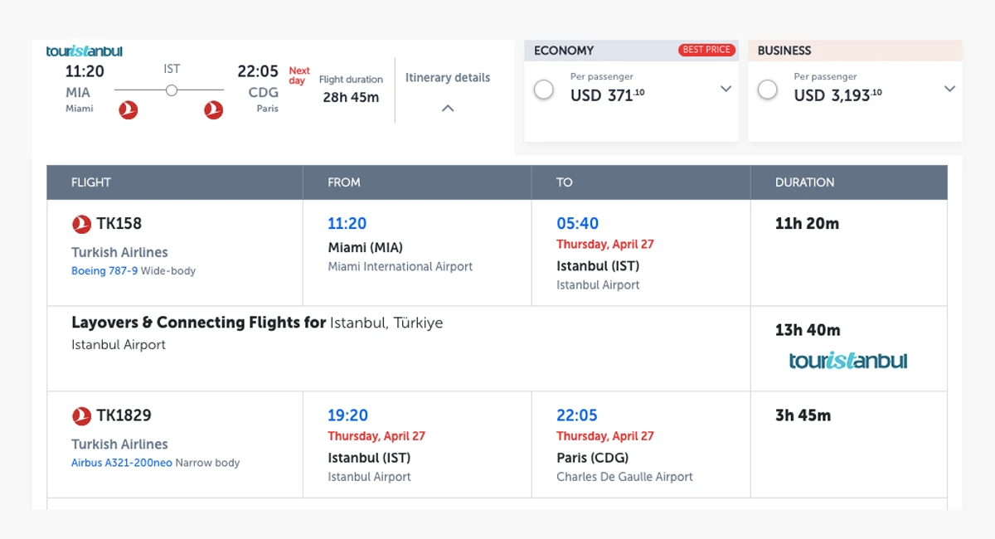Select the Economy fare radio button
This screenshot has width=995, height=539.
pyautogui.click(x=544, y=90)
